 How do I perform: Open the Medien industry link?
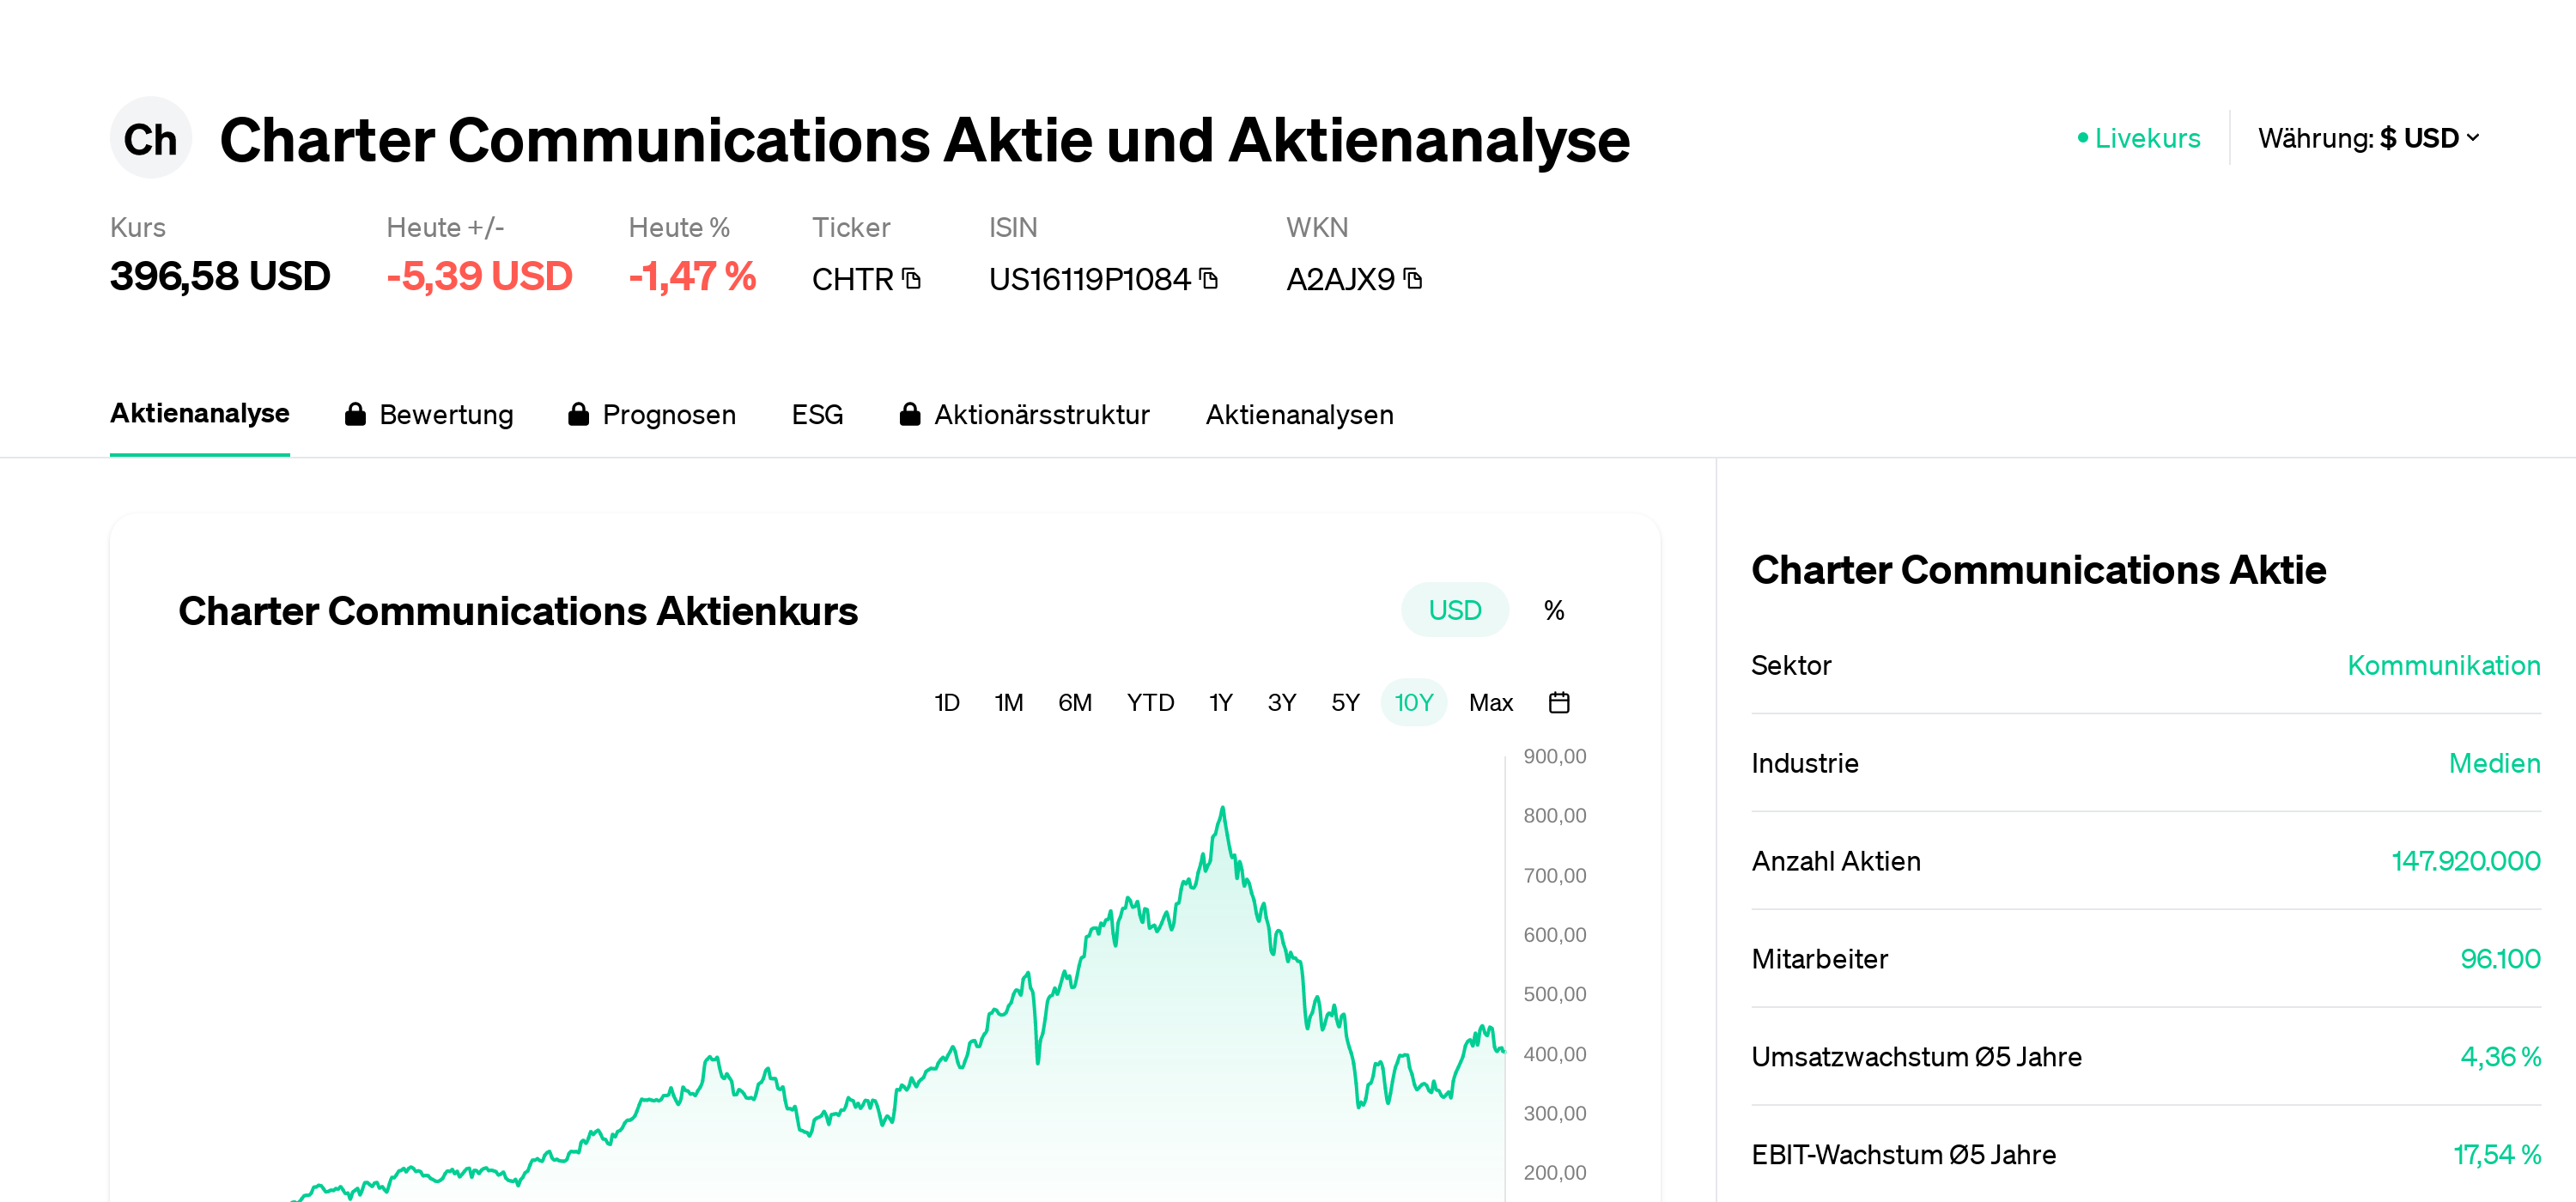pyautogui.click(x=2494, y=763)
